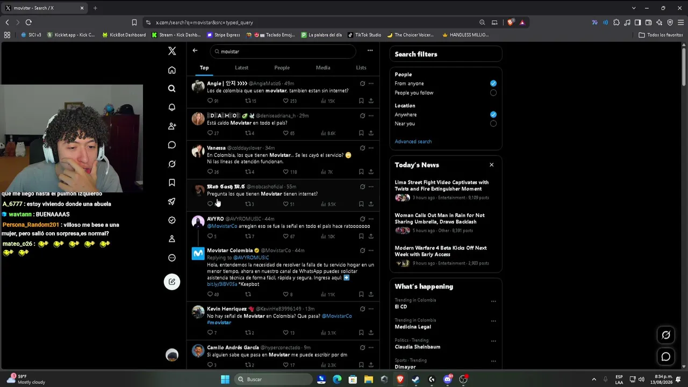Switch to the People tab
Screen dimensions: 688x387
282,68
